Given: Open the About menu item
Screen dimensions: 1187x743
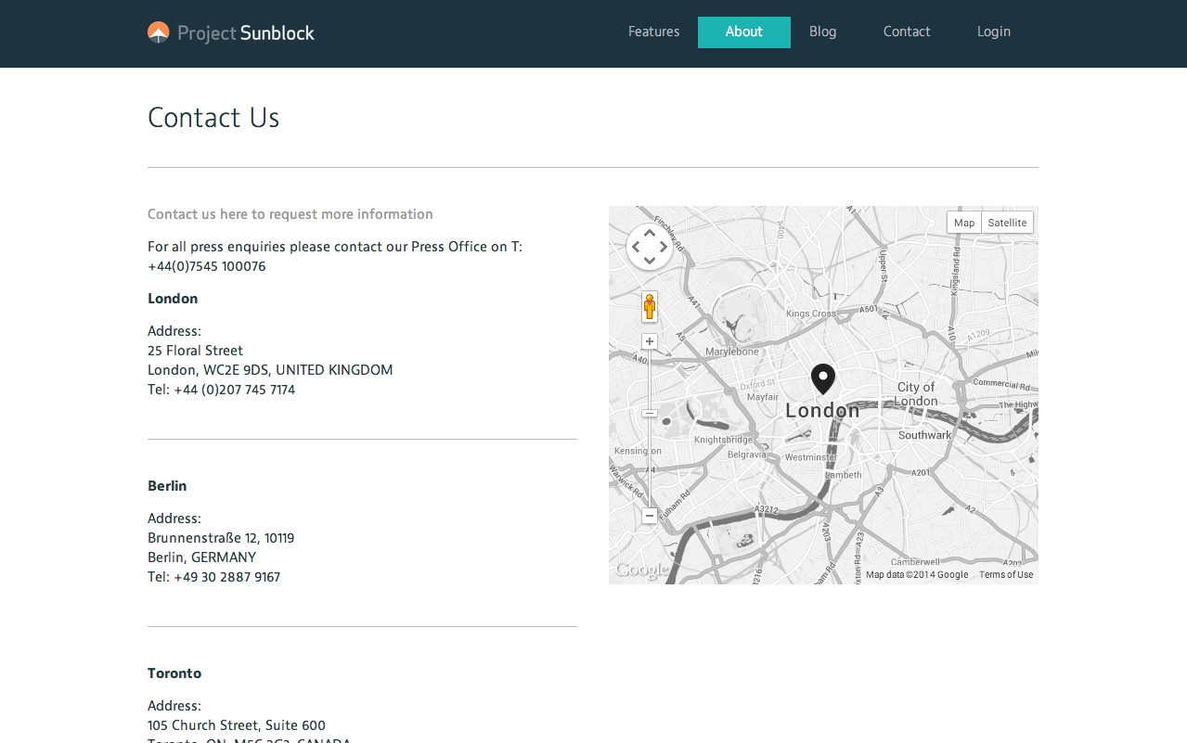Looking at the screenshot, I should point(744,32).
